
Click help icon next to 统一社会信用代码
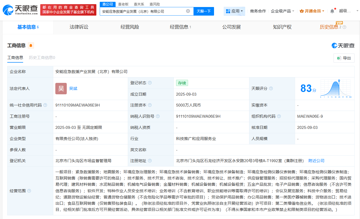pyautogui.click(x=45, y=105)
